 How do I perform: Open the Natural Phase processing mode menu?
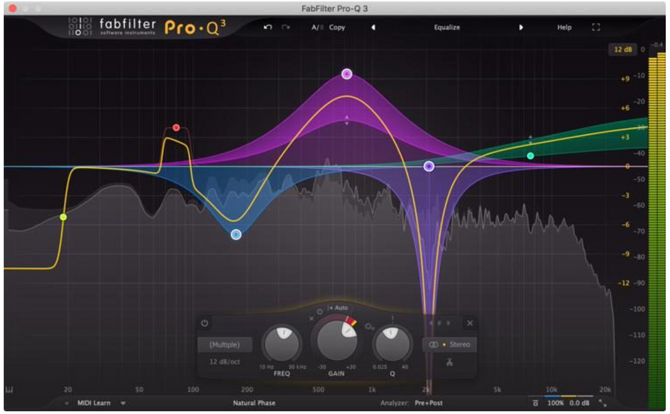[254, 403]
